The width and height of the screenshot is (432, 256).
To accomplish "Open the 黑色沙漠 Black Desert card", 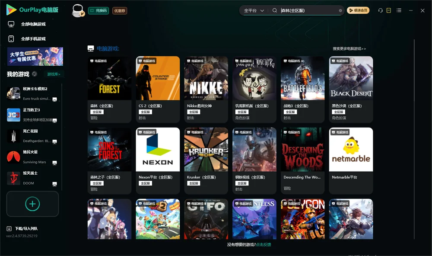I will pos(351,90).
